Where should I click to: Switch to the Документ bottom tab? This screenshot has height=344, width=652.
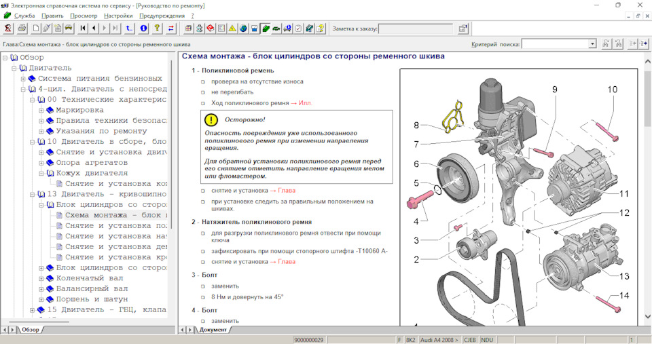(x=213, y=330)
